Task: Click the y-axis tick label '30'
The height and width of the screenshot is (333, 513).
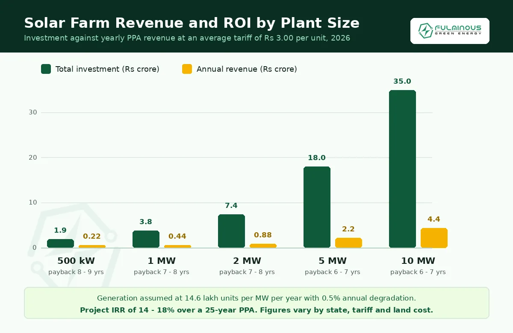Action: click(33, 112)
